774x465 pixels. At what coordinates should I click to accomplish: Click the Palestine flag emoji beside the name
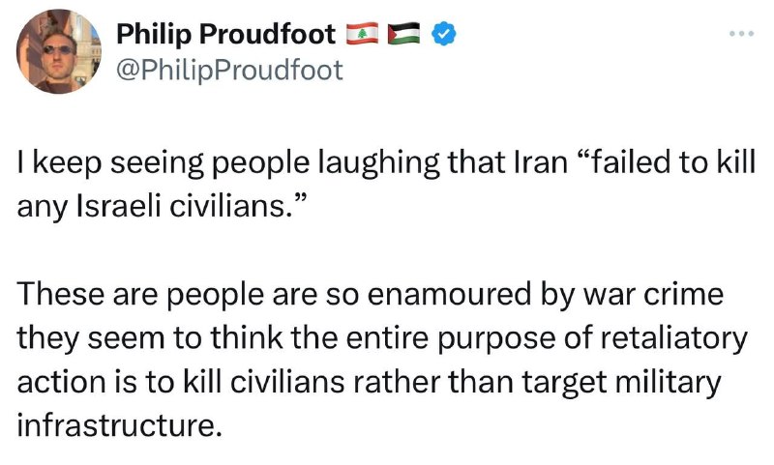(x=403, y=34)
